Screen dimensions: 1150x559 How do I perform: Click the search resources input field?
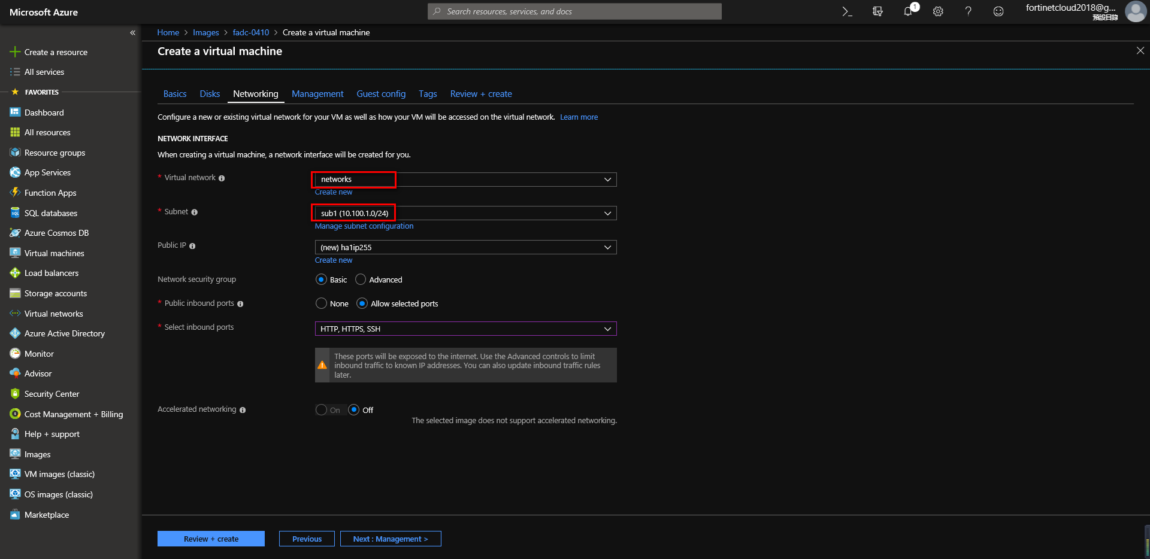point(574,11)
